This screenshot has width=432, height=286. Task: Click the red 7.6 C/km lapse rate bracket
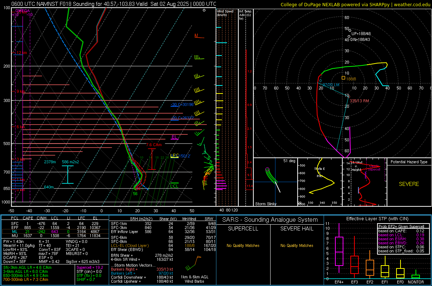click(x=152, y=159)
